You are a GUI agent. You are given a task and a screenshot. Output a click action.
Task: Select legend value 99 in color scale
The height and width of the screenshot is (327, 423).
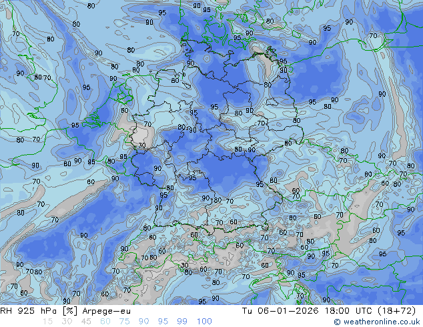coord(182,322)
